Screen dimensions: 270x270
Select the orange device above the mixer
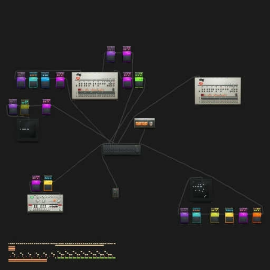click(x=144, y=123)
